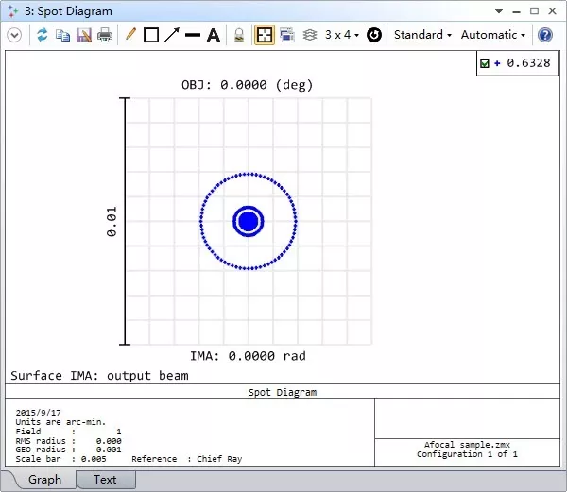Select the line drawing tool

point(193,35)
